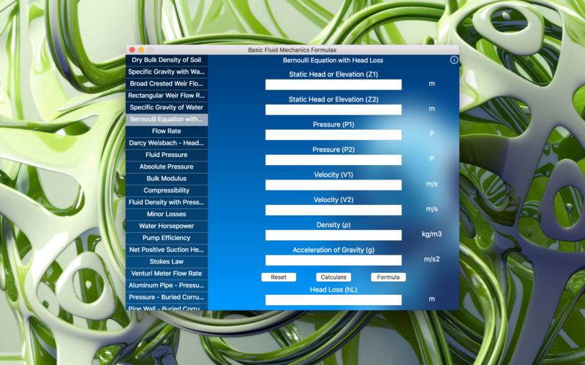Viewport: 585px width, 365px height.
Task: Open Minor Losses formula
Action: (x=167, y=214)
